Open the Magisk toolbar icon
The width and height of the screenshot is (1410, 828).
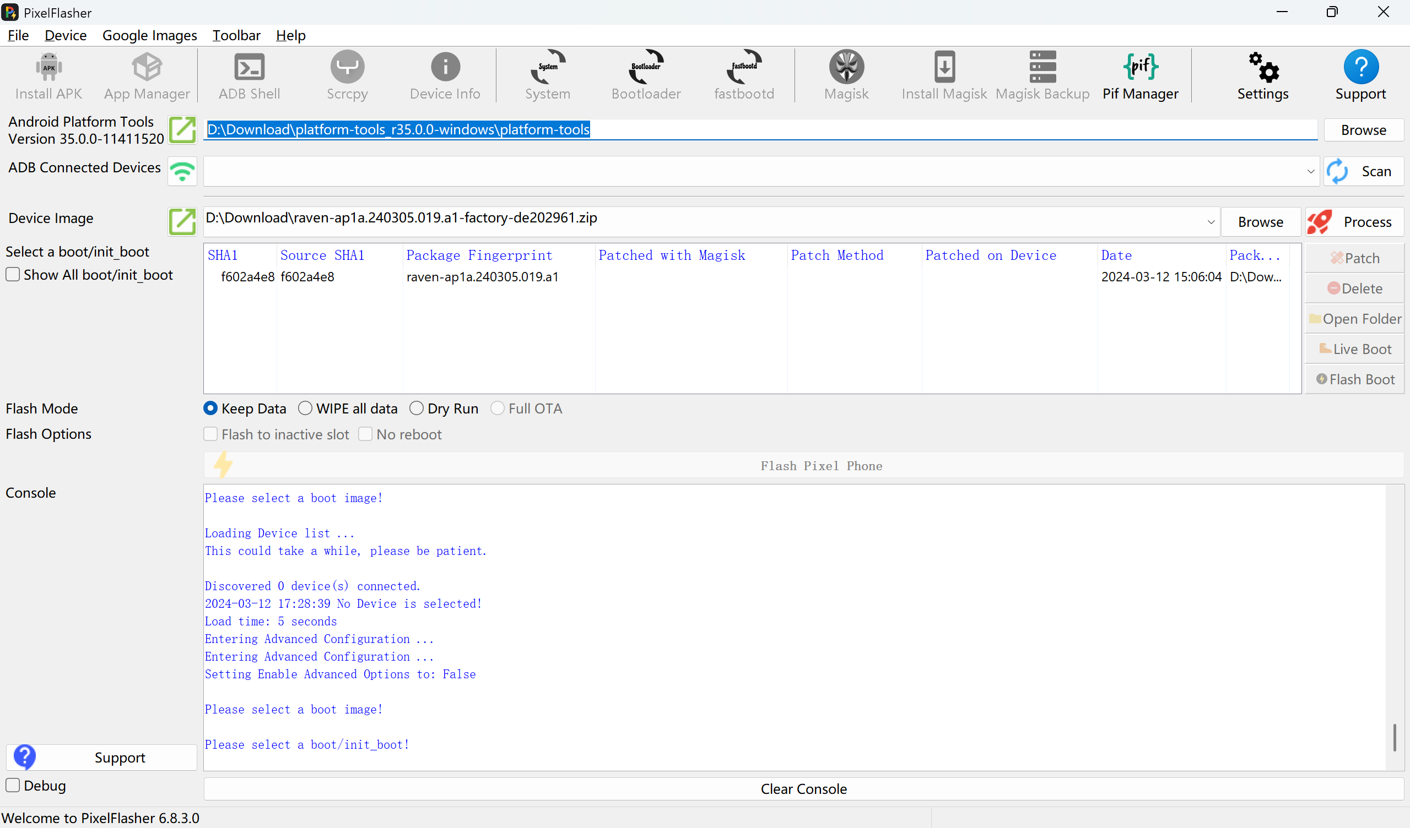pyautogui.click(x=846, y=76)
